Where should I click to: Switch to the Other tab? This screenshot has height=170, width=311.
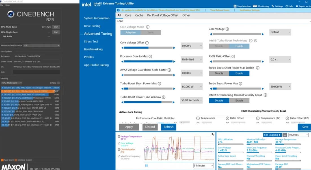click(x=186, y=15)
